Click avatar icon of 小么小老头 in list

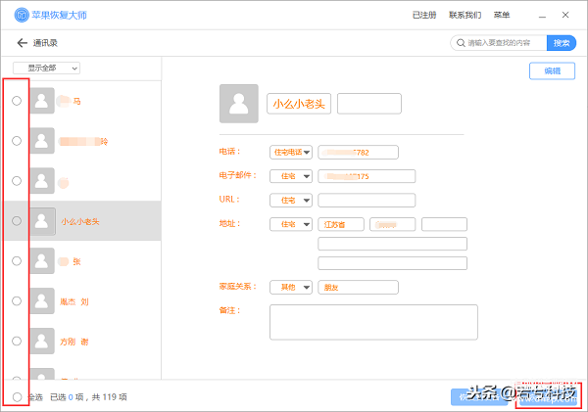42,221
